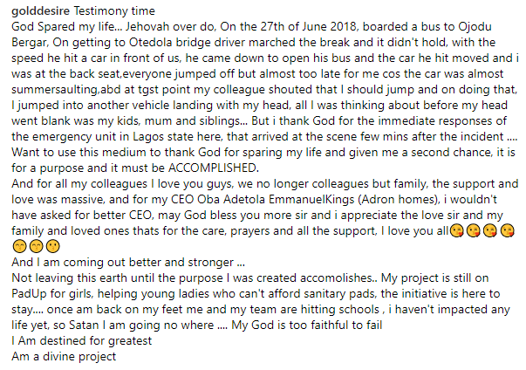
Task: Click the first kissing face emoji
Action: tap(456, 230)
